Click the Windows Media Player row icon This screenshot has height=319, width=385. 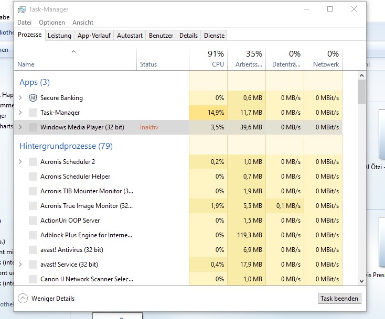33,127
